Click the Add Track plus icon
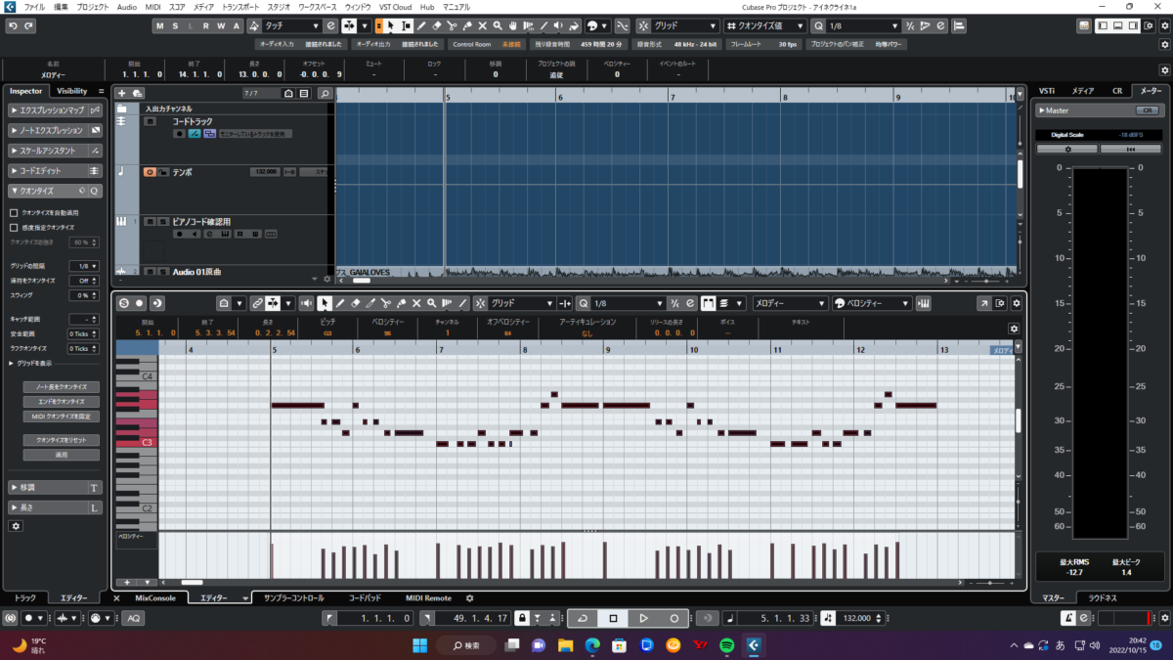This screenshot has height=660, width=1173. click(121, 93)
